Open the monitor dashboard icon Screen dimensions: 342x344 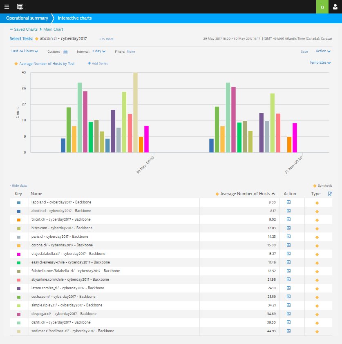tap(20, 7)
